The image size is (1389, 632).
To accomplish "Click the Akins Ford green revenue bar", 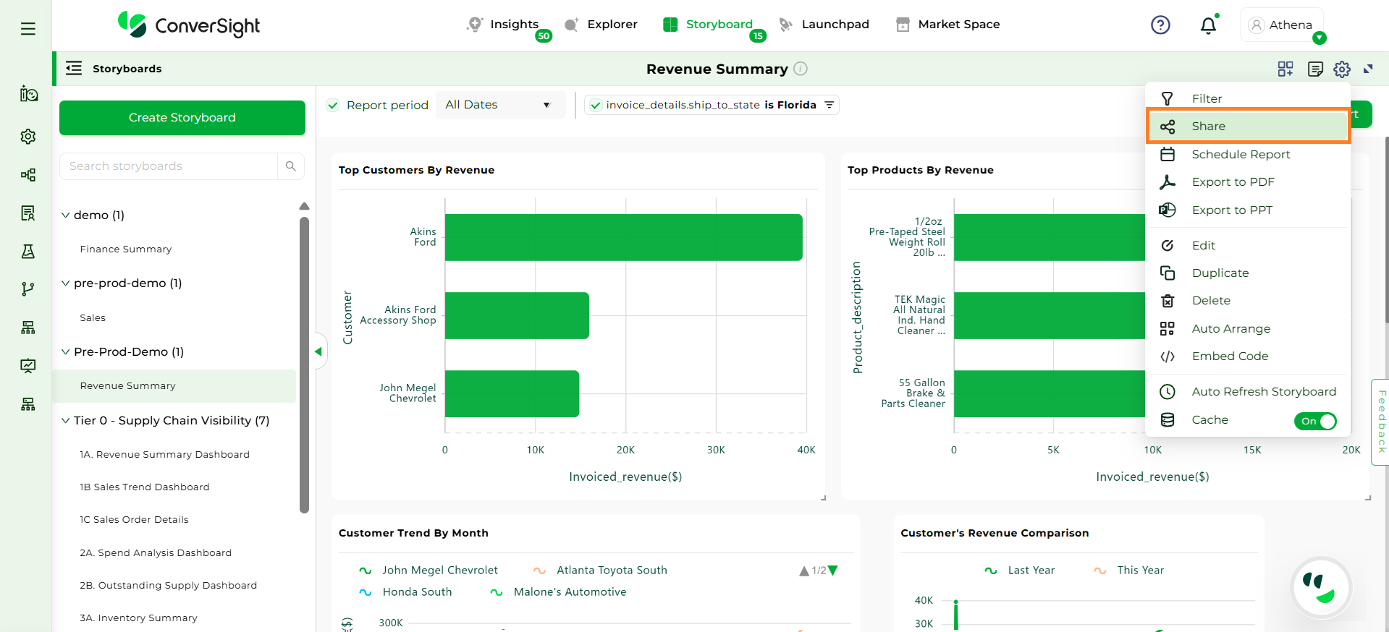I will point(623,237).
